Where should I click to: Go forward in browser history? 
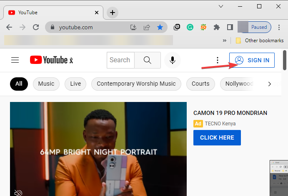tap(23, 27)
